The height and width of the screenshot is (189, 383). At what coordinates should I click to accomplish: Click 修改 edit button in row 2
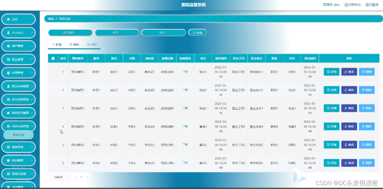349,90
